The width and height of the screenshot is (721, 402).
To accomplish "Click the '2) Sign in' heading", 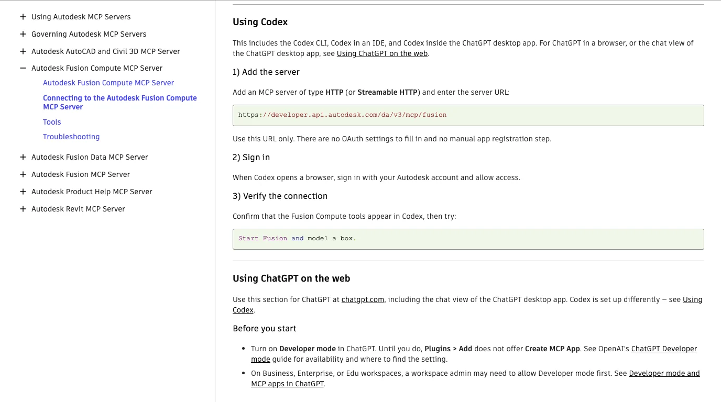I will coord(252,157).
